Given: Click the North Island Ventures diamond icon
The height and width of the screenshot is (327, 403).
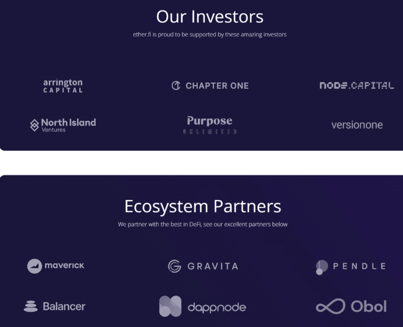Looking at the screenshot, I should [34, 125].
